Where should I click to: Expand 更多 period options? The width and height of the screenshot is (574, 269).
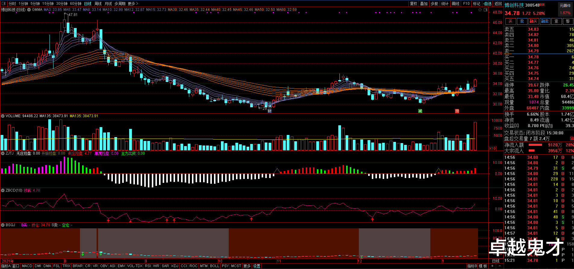133,4
